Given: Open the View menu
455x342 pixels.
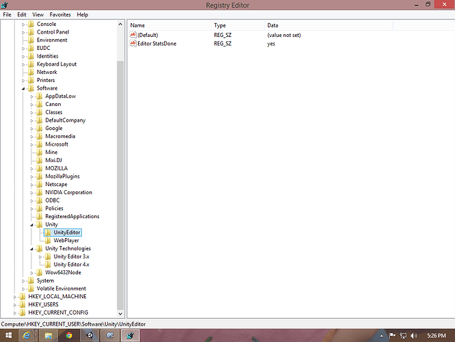Looking at the screenshot, I should pos(38,14).
